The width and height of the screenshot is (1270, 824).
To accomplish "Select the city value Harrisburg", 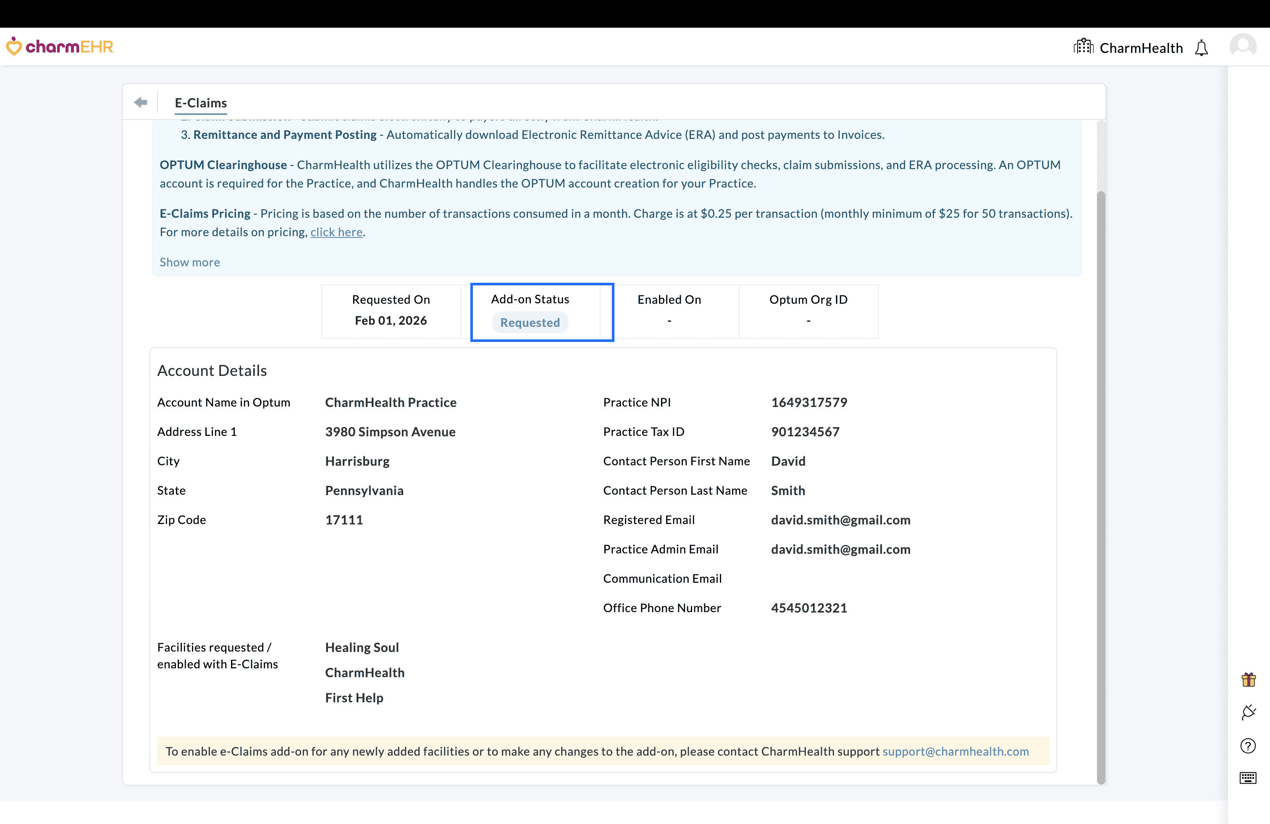I will (x=357, y=461).
